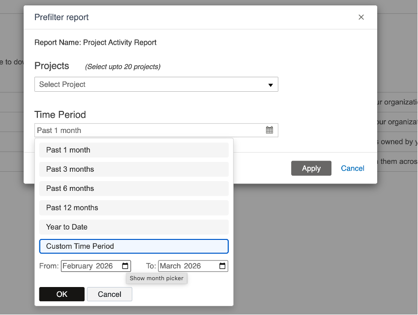This screenshot has width=418, height=315.
Task: Select Custom Time Period option
Action: tap(134, 246)
